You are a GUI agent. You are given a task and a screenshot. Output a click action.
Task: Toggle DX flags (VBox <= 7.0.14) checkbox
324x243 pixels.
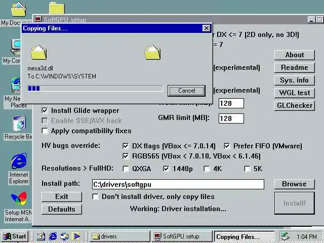(x=126, y=146)
